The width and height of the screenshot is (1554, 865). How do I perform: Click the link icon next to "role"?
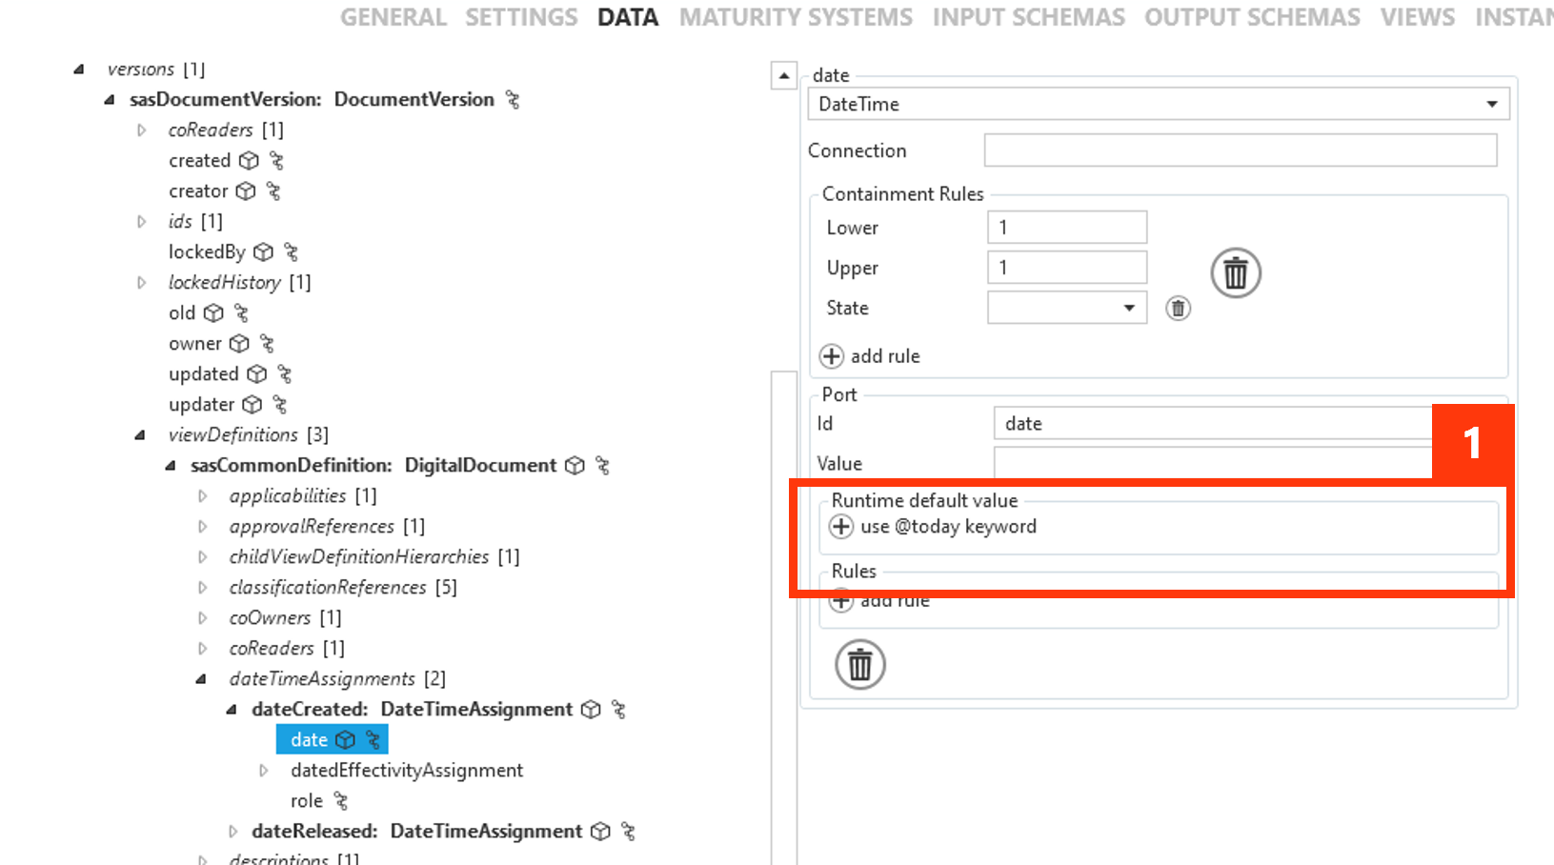coord(339,800)
